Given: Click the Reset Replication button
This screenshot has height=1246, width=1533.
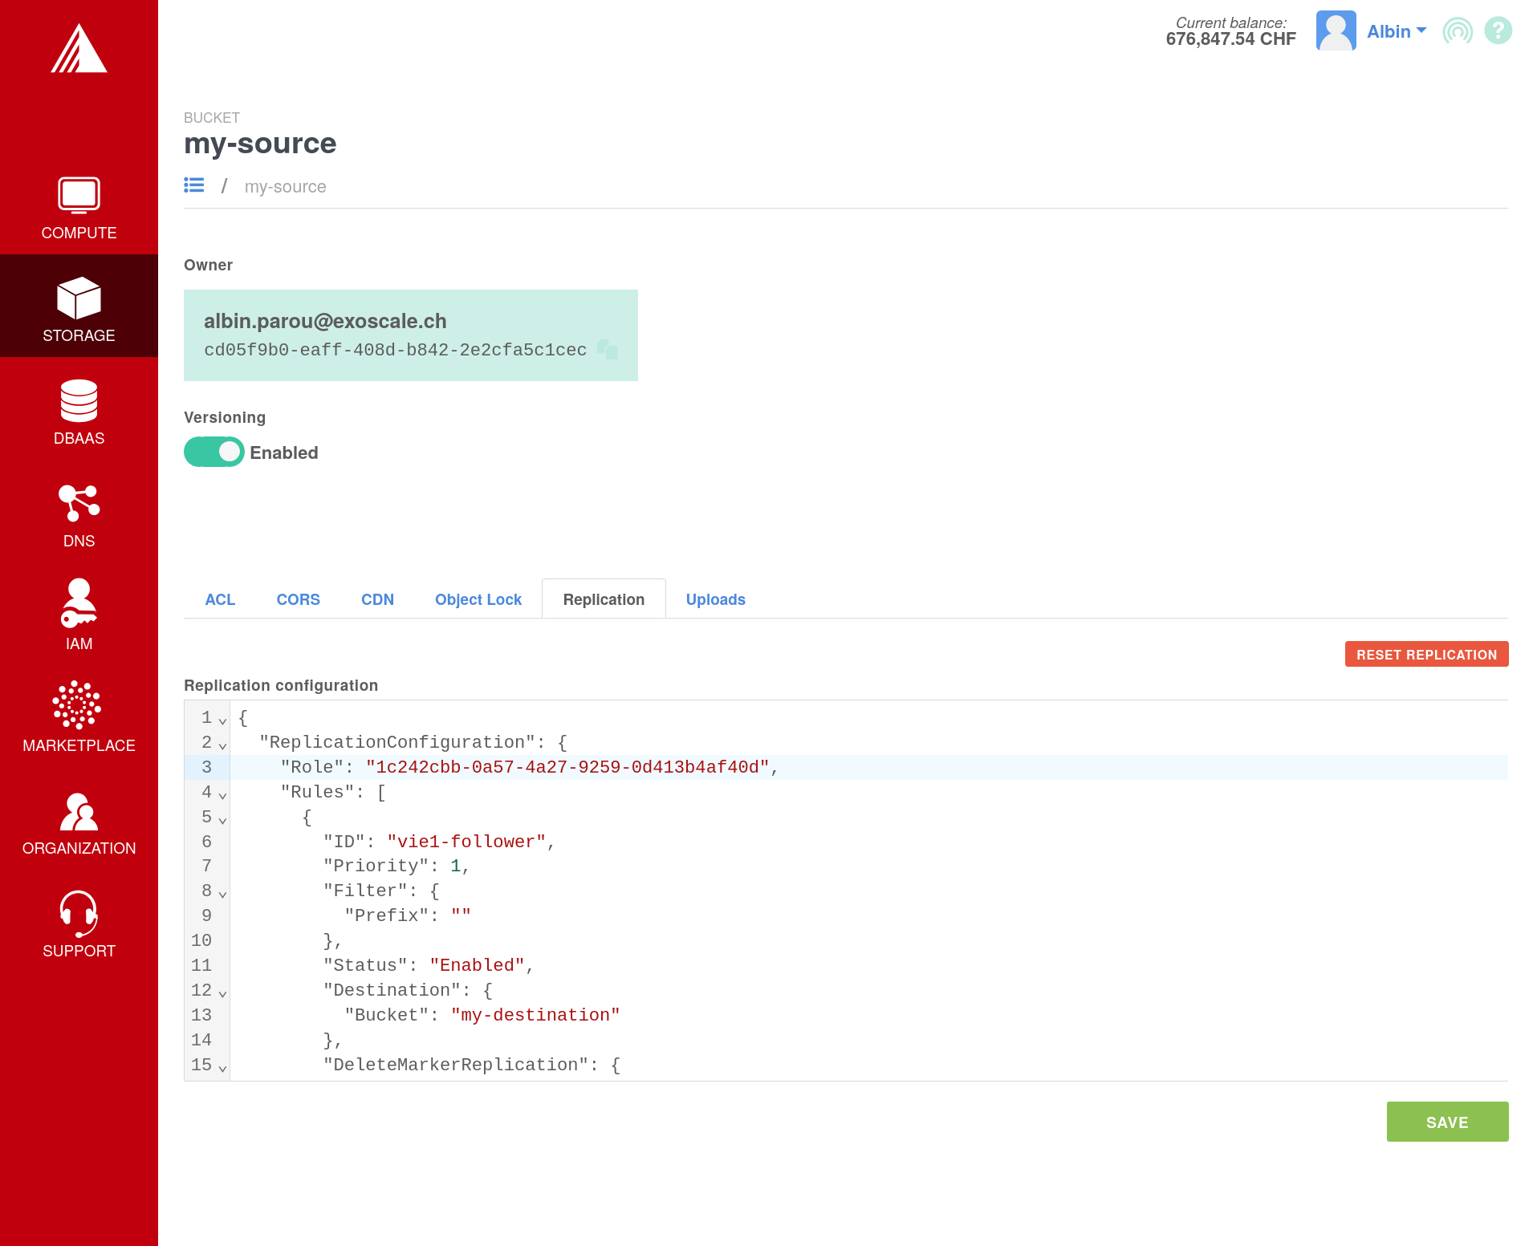Looking at the screenshot, I should [x=1426, y=654].
